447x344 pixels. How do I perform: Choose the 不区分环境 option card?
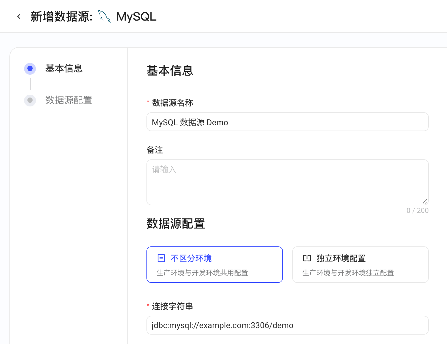point(215,265)
